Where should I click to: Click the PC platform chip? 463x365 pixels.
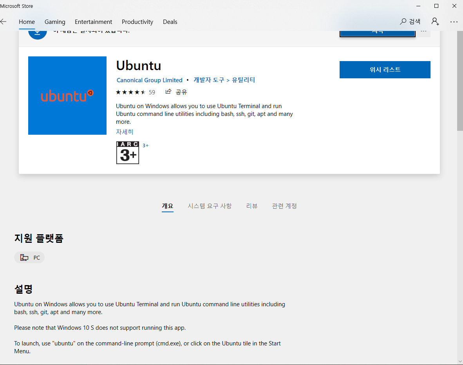pyautogui.click(x=29, y=258)
